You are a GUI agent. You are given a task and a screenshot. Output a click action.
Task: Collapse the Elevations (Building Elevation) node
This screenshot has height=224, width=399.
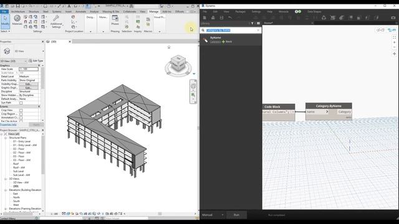(6, 190)
